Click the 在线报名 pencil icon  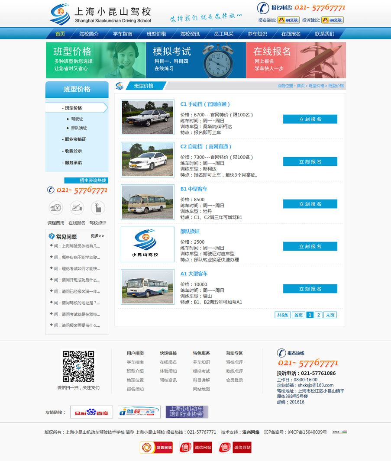coord(77,208)
